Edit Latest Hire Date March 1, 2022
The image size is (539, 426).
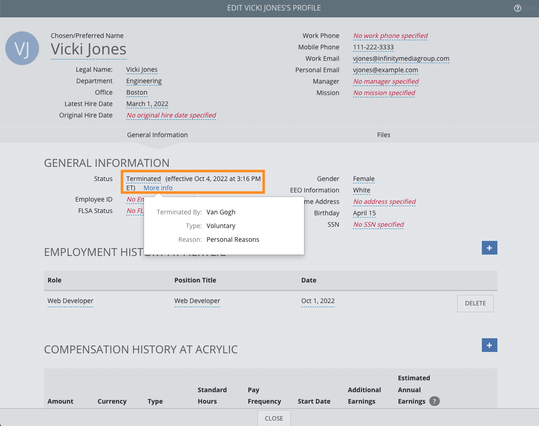147,104
